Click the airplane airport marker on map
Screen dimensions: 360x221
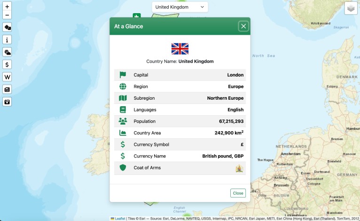click(x=136, y=16)
